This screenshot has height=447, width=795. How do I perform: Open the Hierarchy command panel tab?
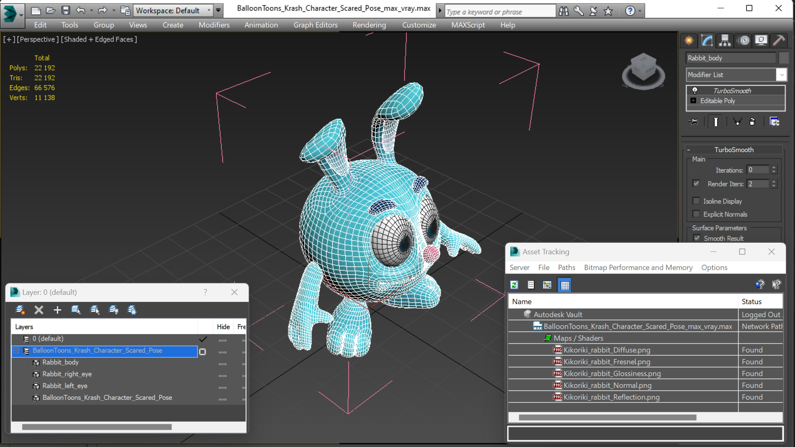point(725,40)
